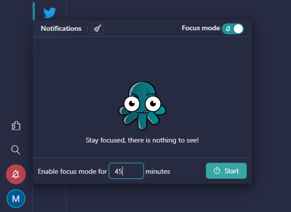
Task: Start the focus mode timer
Action: (226, 171)
